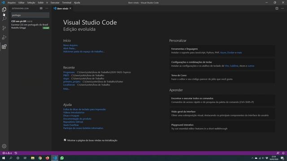Open the Editar menu
The image size is (287, 161).
[x=21, y=3]
